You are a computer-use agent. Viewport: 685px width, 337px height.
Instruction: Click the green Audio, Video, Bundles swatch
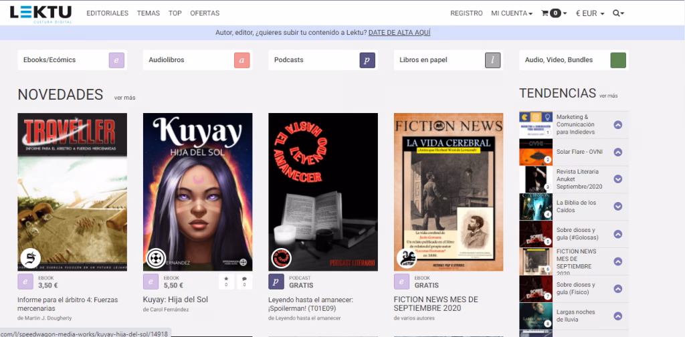[618, 60]
